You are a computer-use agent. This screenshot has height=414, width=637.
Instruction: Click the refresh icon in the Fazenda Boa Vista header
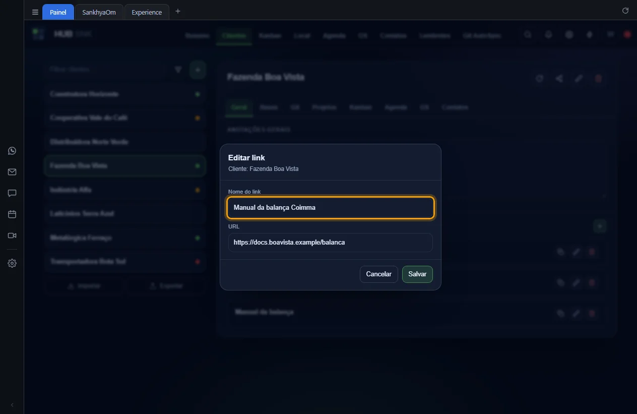[x=539, y=78]
